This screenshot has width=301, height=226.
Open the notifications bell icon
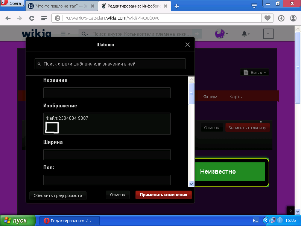point(245,34)
